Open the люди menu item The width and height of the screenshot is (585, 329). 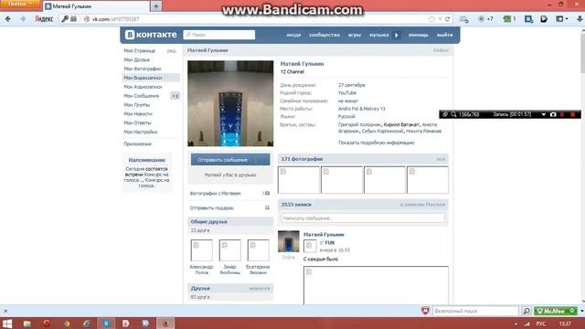pos(293,35)
